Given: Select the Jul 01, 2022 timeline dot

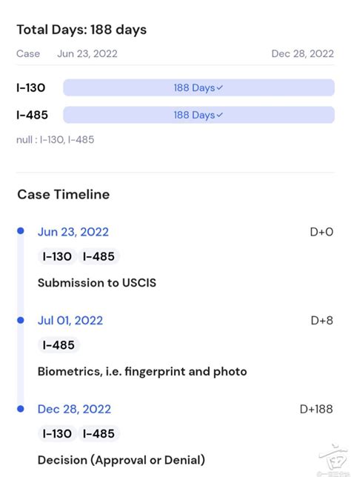Looking at the screenshot, I should (21, 320).
